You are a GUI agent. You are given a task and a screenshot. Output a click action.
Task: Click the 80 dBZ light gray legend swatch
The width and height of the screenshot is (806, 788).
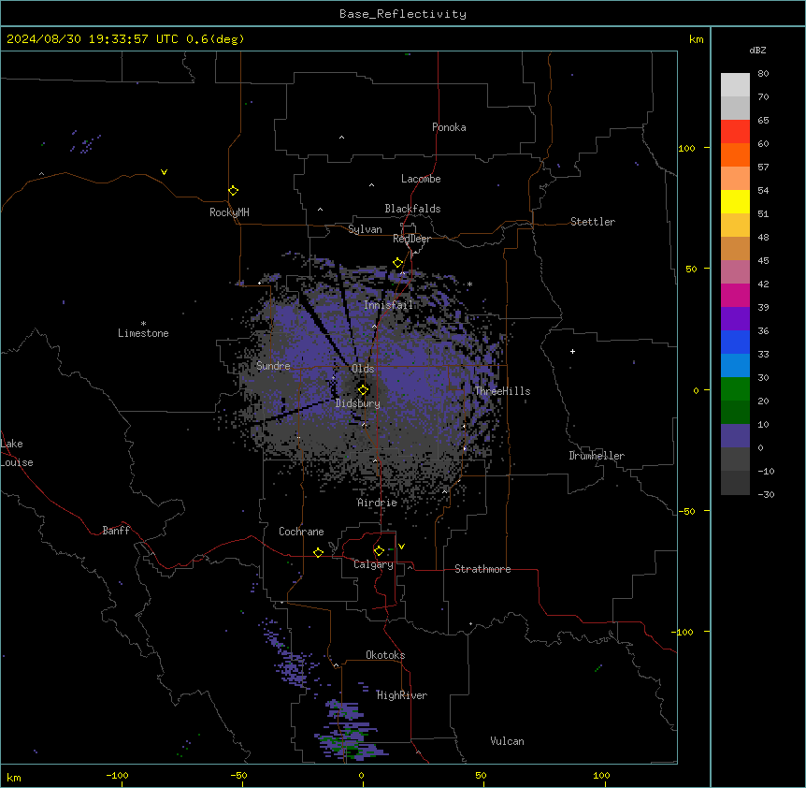pos(735,85)
